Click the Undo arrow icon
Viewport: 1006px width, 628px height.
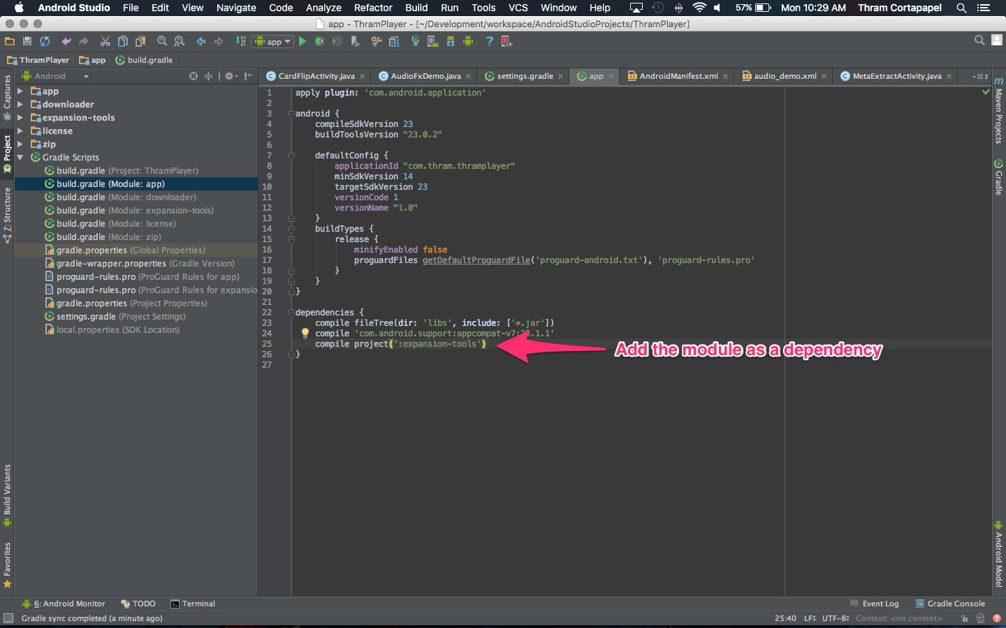coord(66,41)
